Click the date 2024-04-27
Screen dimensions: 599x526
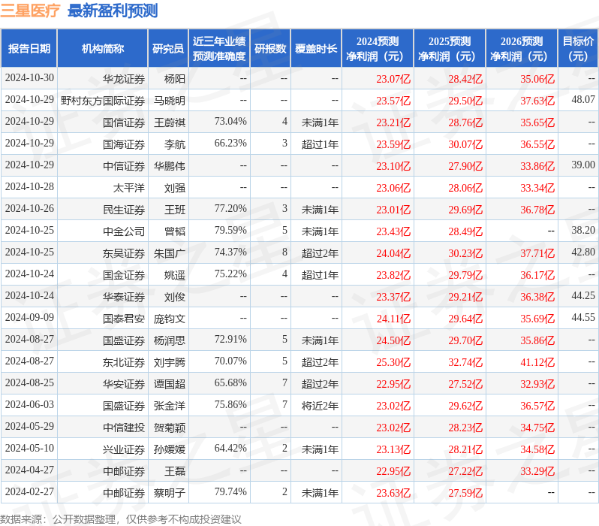point(29,470)
